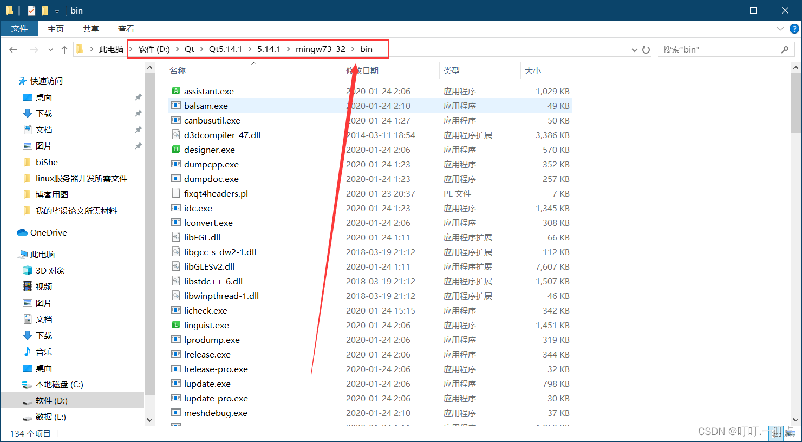Click the Properties checkmark icon in title bar
The height and width of the screenshot is (442, 802).
[31, 10]
